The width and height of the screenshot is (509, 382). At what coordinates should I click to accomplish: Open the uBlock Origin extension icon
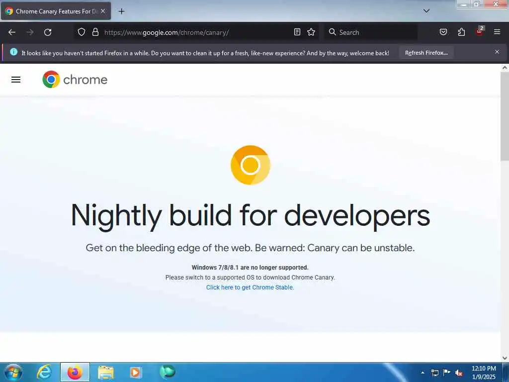480,31
